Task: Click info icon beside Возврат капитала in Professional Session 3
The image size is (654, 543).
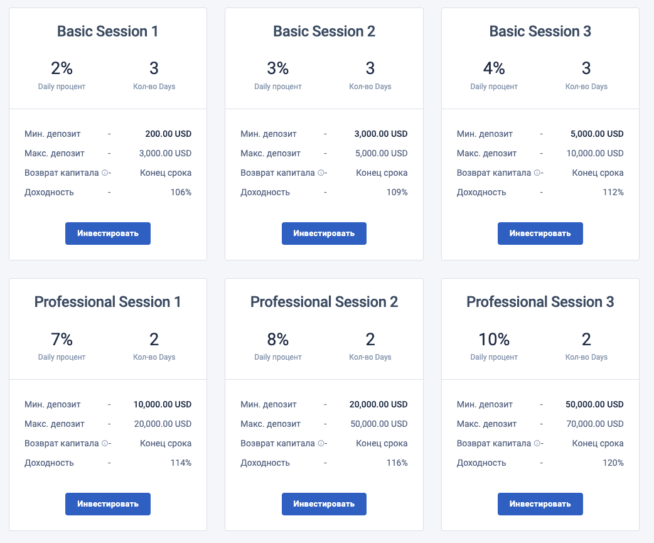Action: (537, 443)
